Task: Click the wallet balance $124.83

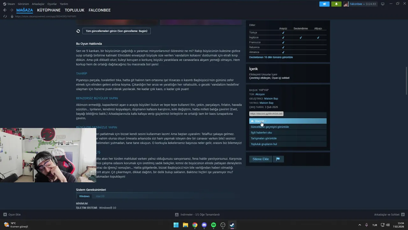Action: pyautogui.click(x=371, y=4)
